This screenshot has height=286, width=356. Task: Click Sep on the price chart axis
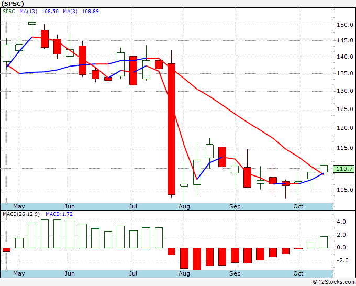click(x=235, y=206)
